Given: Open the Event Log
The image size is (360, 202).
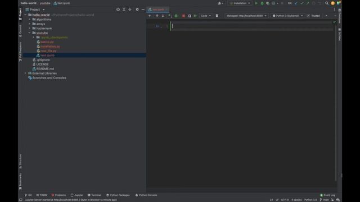Looking at the screenshot, I should (x=327, y=195).
